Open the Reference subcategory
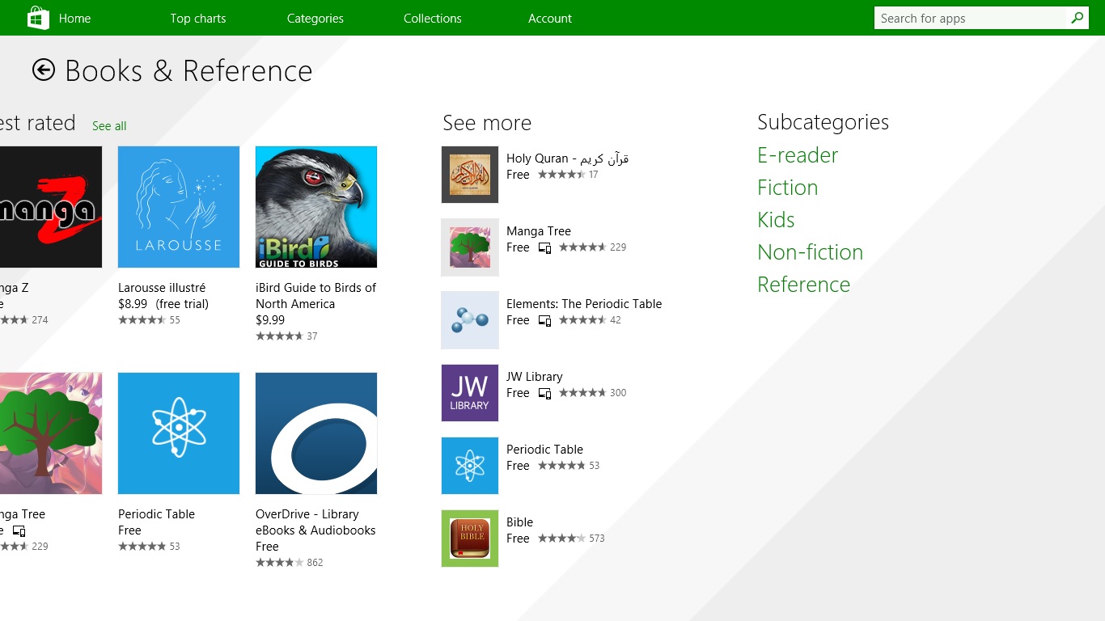This screenshot has width=1105, height=621. coord(804,285)
